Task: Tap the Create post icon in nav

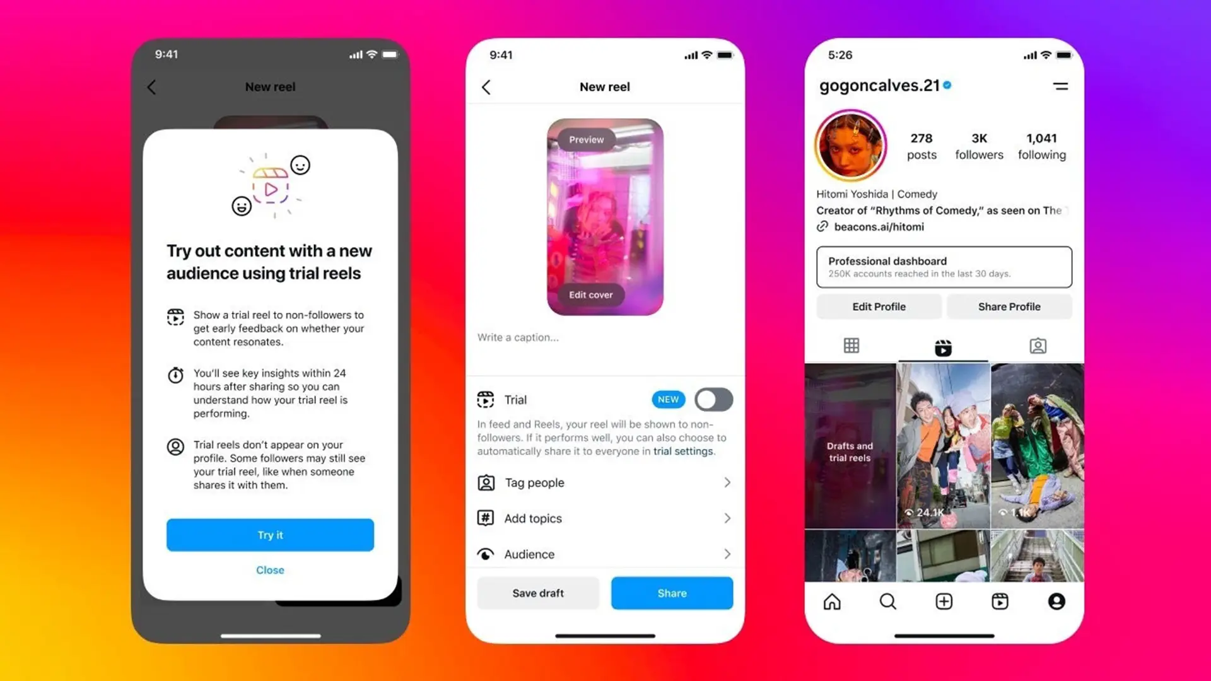Action: pyautogui.click(x=943, y=601)
